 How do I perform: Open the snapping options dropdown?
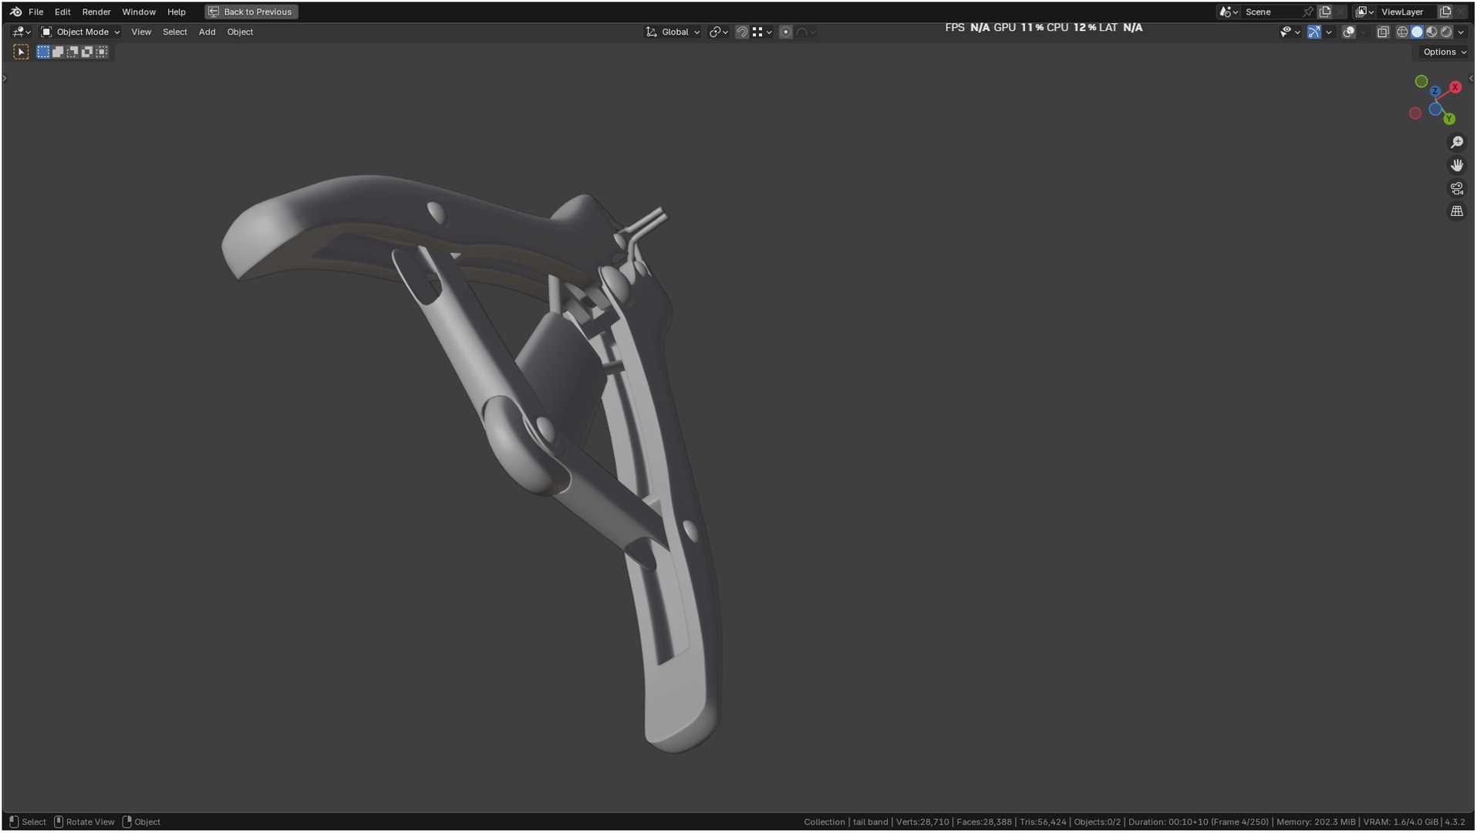click(762, 32)
